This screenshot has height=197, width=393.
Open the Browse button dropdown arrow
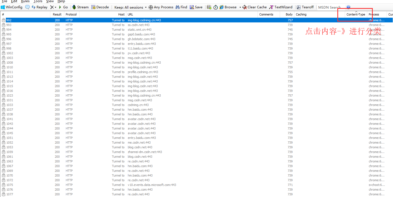[240, 7]
